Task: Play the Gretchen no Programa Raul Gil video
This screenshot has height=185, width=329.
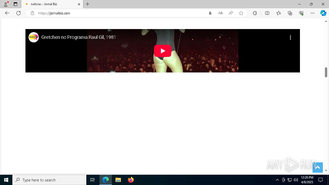Action: click(163, 51)
